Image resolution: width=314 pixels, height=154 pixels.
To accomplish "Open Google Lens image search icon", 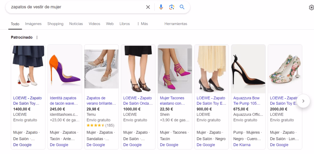I will coord(172,7).
